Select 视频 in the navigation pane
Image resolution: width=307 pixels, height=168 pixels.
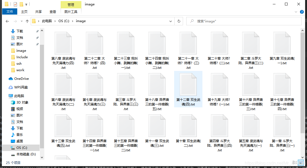click(20, 109)
